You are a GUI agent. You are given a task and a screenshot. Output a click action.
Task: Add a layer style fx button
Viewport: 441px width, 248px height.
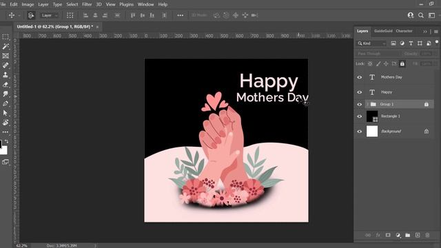click(378, 235)
